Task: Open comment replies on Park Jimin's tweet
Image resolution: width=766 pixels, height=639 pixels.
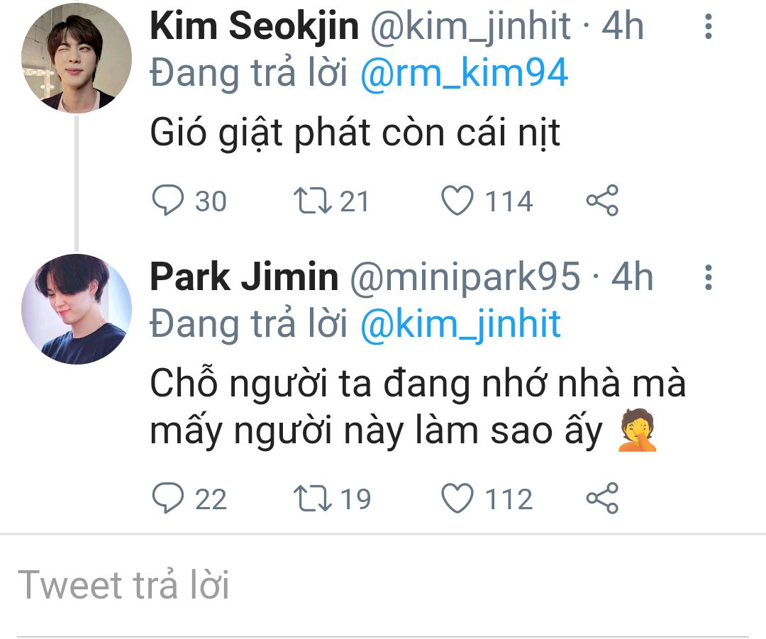Action: coord(168,499)
